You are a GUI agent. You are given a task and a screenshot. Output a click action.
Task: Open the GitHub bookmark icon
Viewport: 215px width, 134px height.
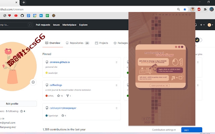(x=22, y=16)
